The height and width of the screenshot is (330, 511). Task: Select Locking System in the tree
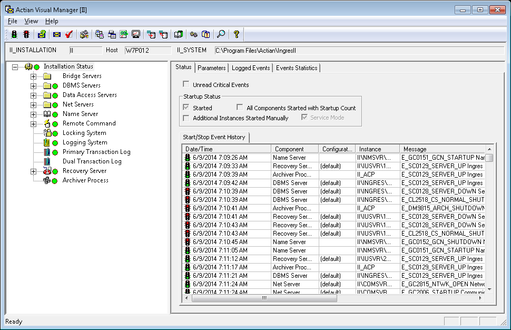tap(84, 133)
